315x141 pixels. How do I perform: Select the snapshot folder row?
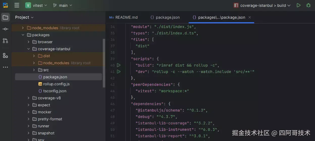point(59,133)
